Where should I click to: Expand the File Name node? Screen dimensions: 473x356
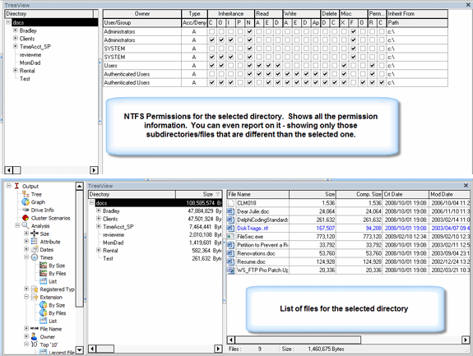tap(26, 328)
